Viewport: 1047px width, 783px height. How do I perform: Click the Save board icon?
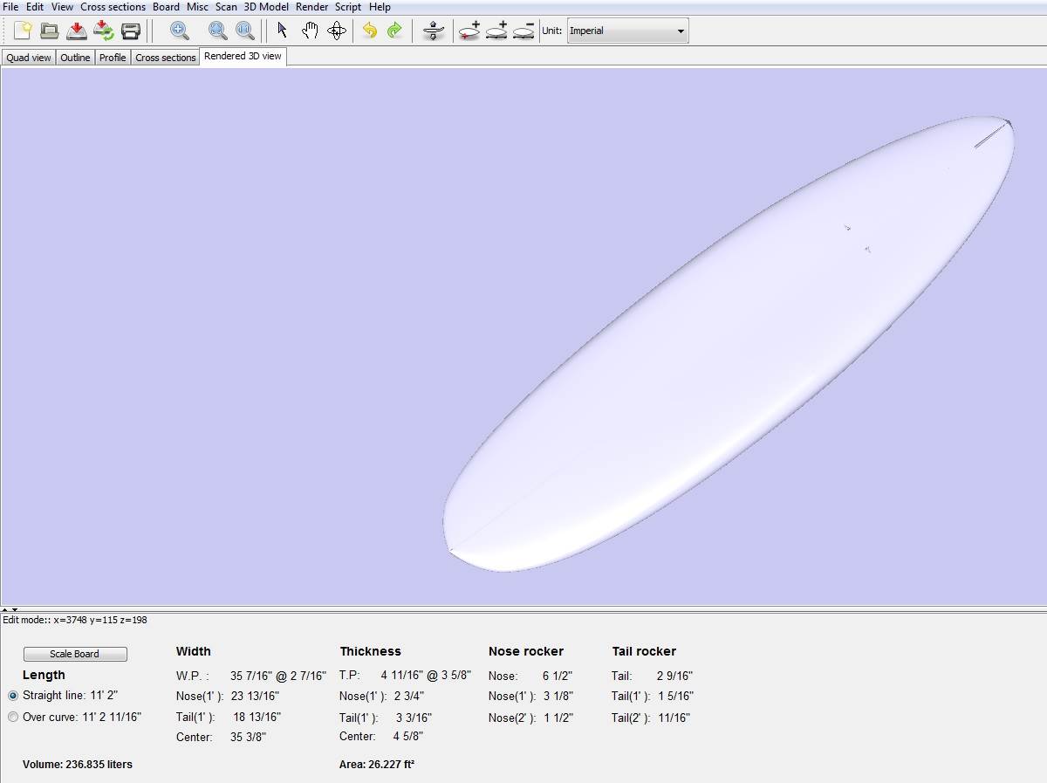click(x=77, y=31)
